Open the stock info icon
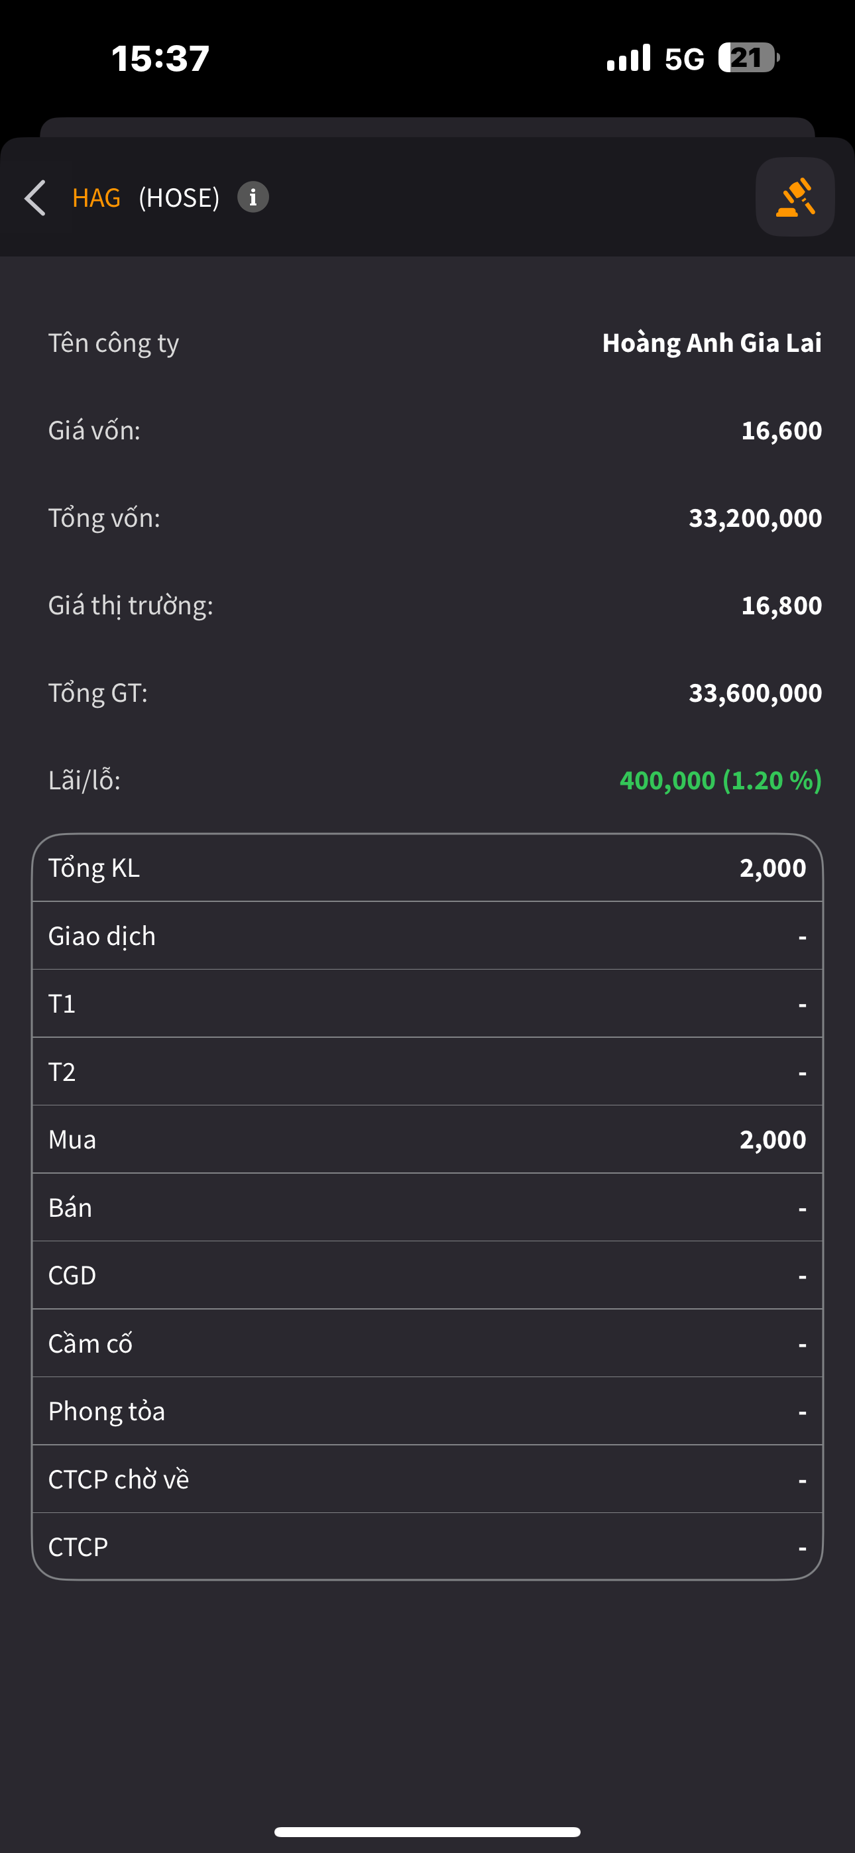This screenshot has width=855, height=1853. [253, 197]
